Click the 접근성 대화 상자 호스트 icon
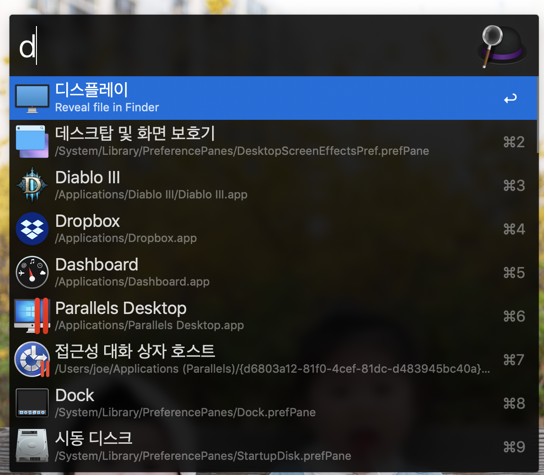544x475 pixels. (x=32, y=359)
